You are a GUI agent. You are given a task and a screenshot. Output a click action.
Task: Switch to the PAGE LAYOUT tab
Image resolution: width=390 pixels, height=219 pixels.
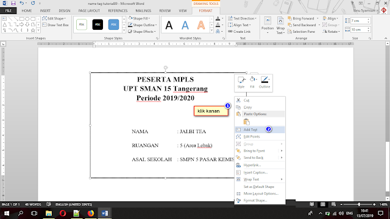coord(89,11)
